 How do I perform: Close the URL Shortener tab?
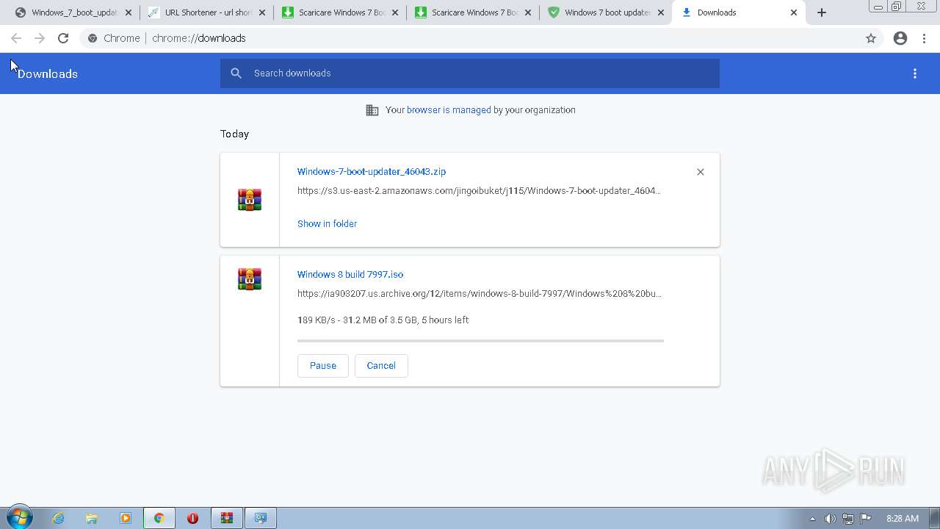262,12
